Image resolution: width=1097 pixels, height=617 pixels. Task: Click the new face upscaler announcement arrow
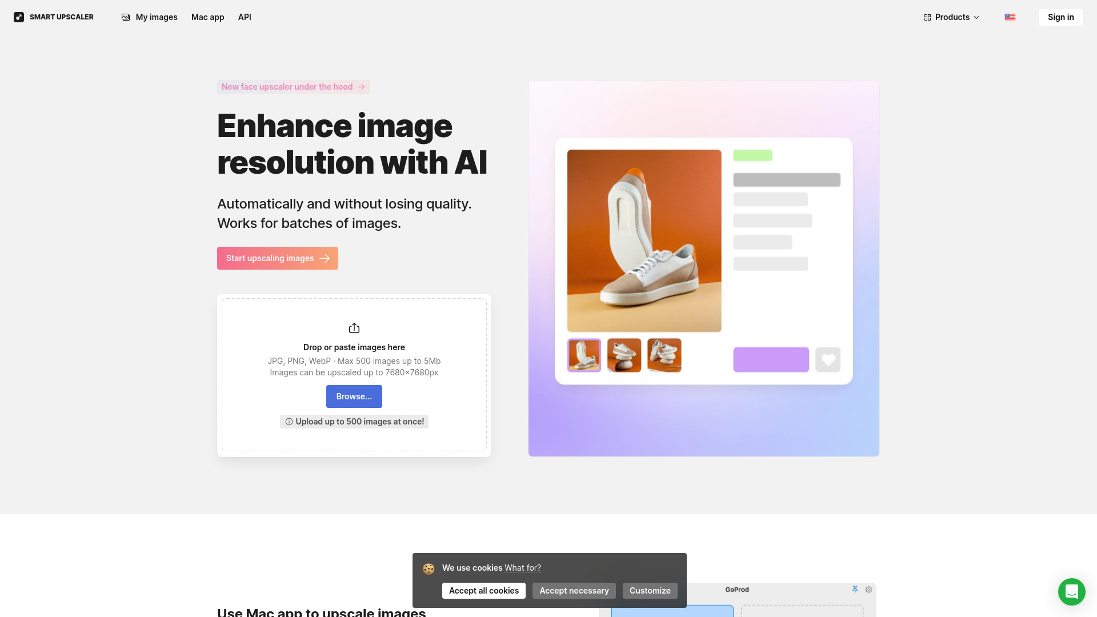click(x=361, y=87)
